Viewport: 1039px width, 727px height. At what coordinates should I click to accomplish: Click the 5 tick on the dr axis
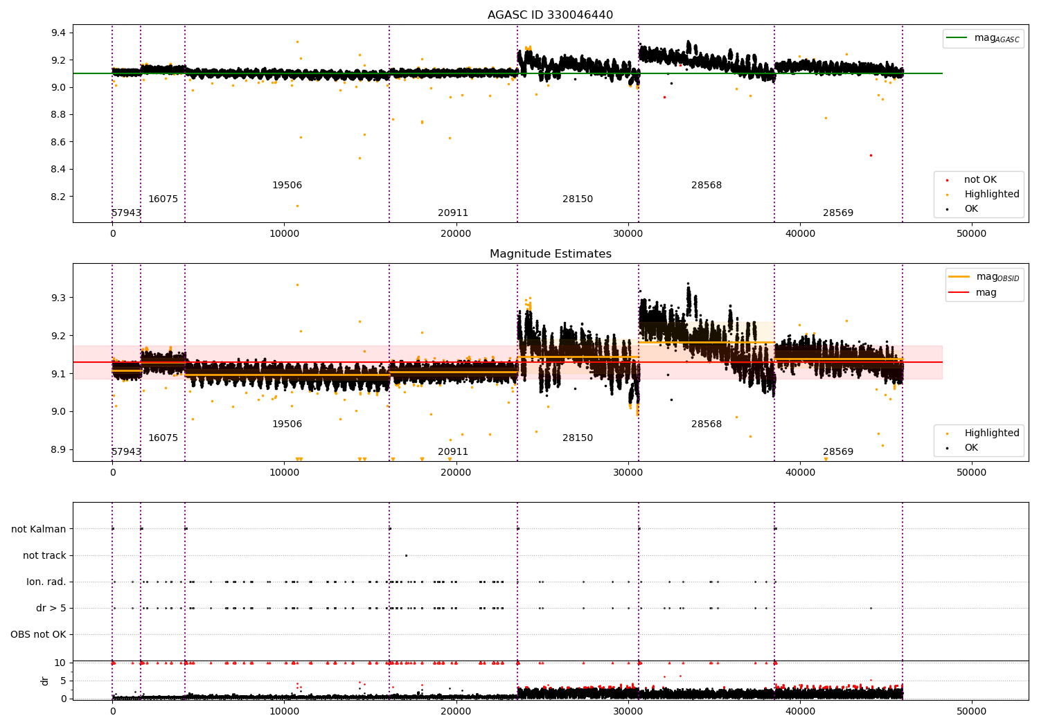tap(63, 681)
